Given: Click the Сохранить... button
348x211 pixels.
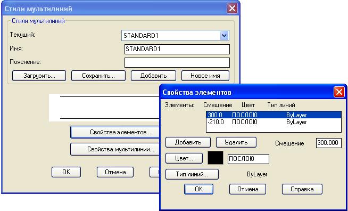Looking at the screenshot, I should [x=98, y=76].
